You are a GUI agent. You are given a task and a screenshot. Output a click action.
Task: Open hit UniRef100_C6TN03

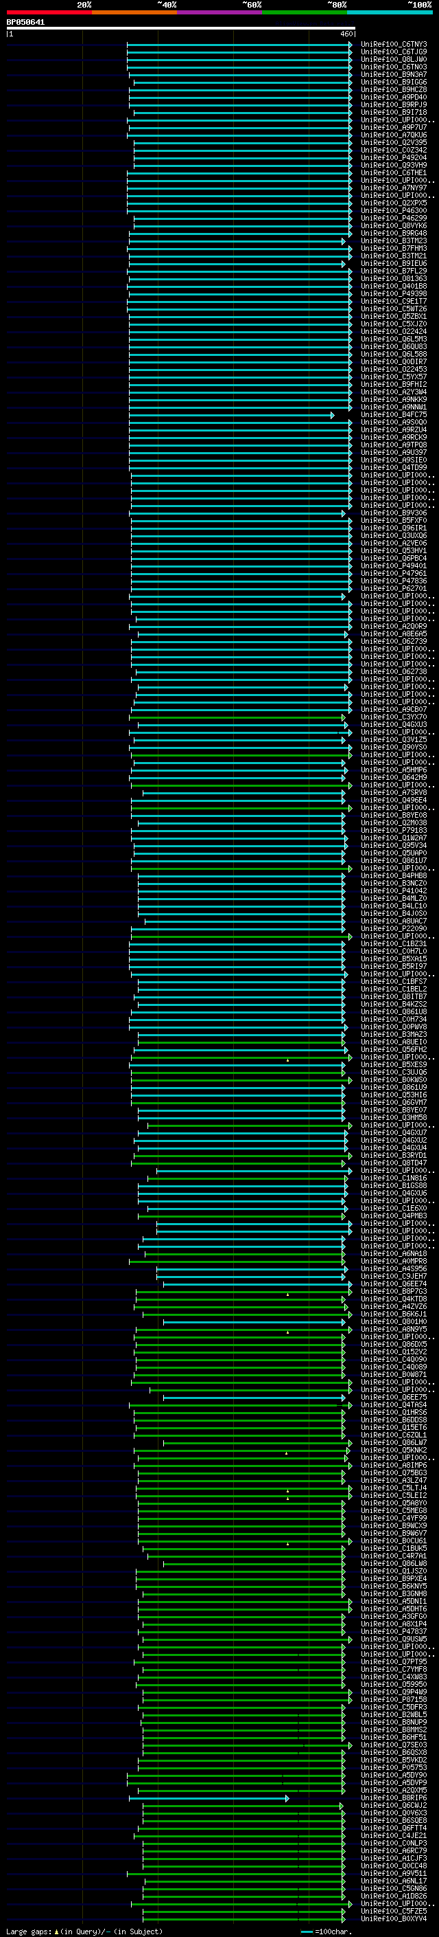(394, 67)
